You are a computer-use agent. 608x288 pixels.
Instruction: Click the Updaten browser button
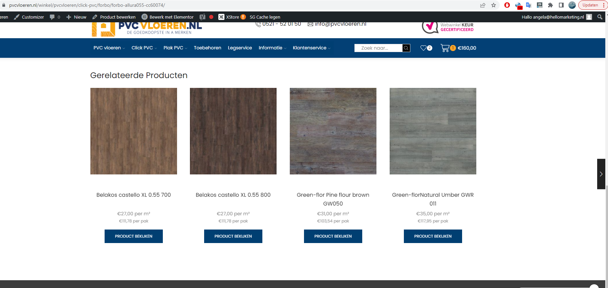click(590, 5)
